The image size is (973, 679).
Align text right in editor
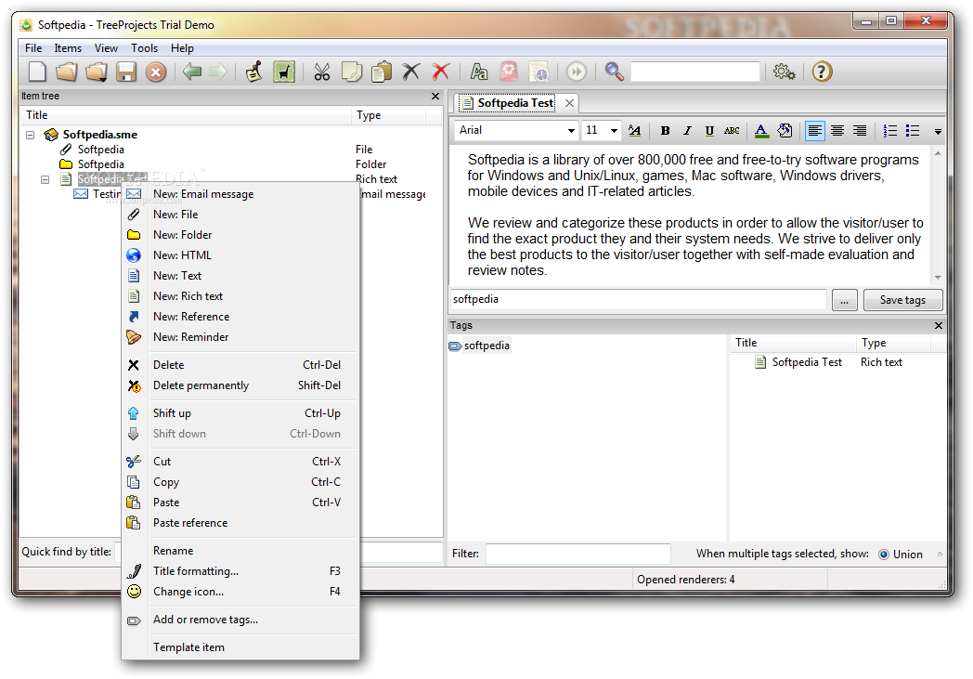(x=860, y=130)
